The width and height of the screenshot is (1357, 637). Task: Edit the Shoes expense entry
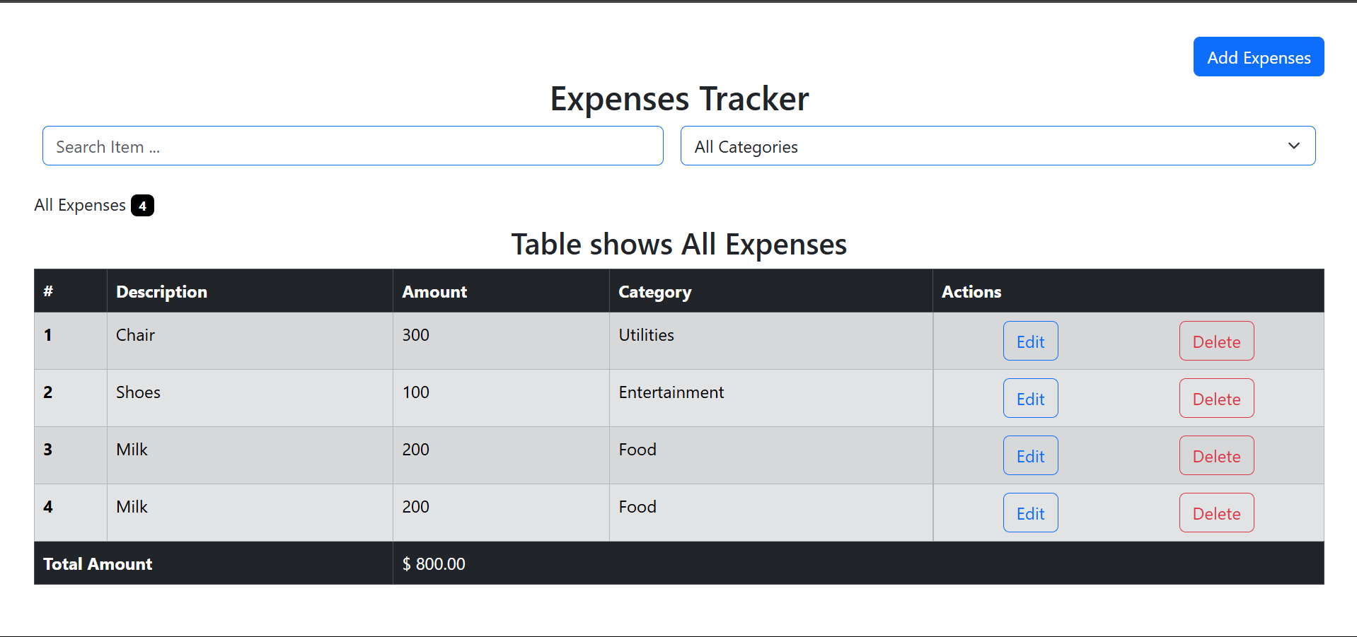[1030, 399]
